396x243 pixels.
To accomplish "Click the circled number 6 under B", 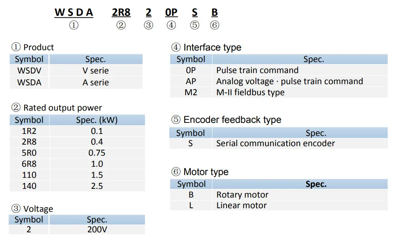I will 215,25.
